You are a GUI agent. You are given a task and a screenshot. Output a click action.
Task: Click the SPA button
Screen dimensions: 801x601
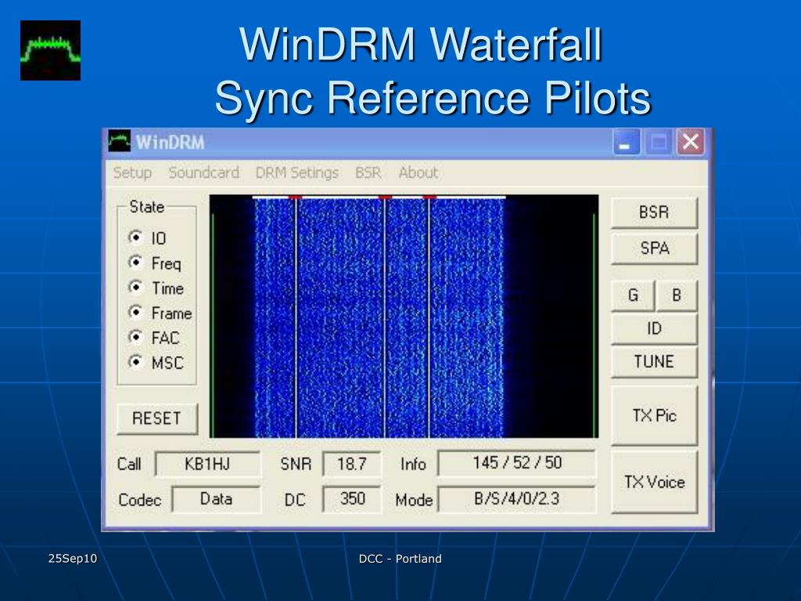click(x=654, y=248)
